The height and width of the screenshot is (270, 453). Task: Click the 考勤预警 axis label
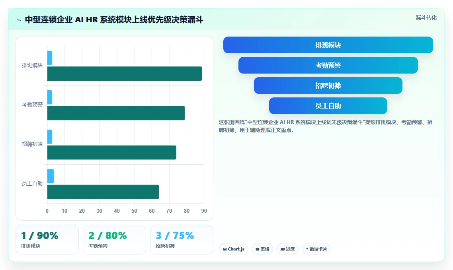point(32,105)
